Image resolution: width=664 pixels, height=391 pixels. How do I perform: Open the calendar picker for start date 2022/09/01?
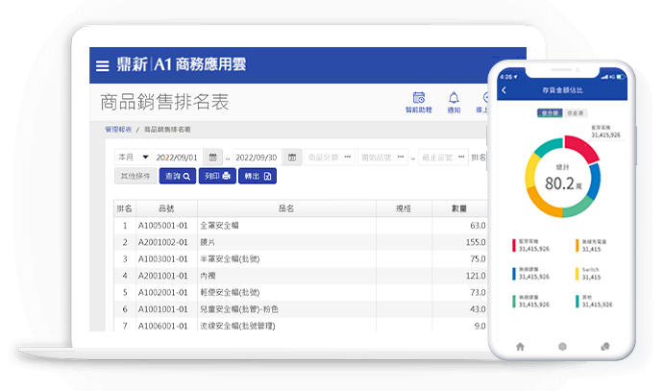tap(212, 158)
